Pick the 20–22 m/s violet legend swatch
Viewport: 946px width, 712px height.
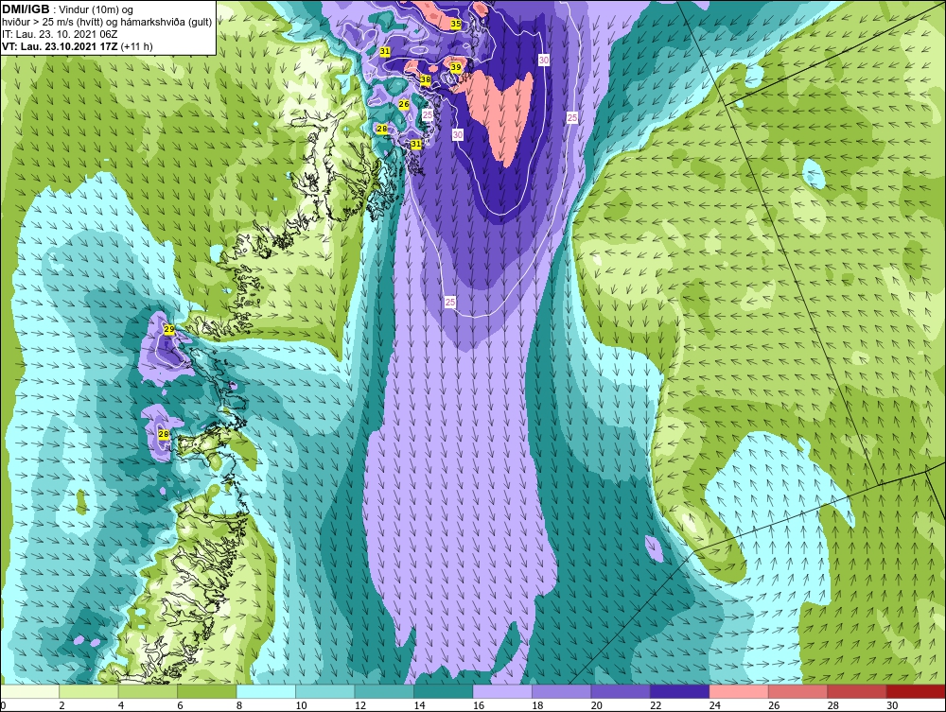pyautogui.click(x=621, y=691)
